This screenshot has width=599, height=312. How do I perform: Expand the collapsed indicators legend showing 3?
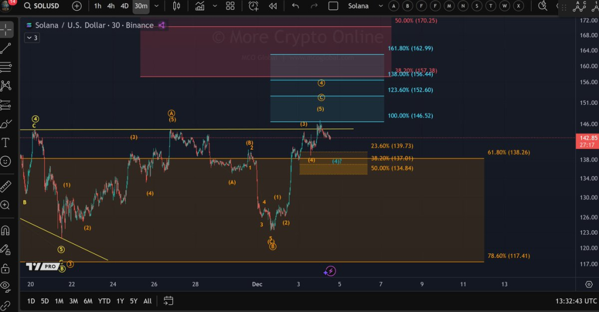pyautogui.click(x=32, y=37)
